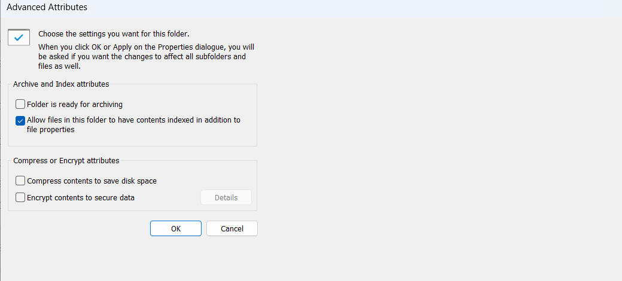Click the Advanced Attributes title bar

coord(311,7)
